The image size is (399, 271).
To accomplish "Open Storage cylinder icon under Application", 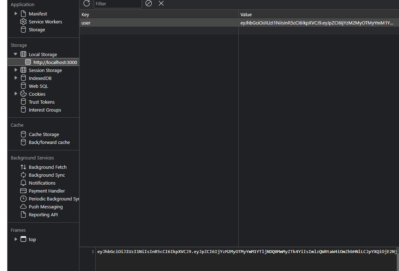I will pos(23,30).
